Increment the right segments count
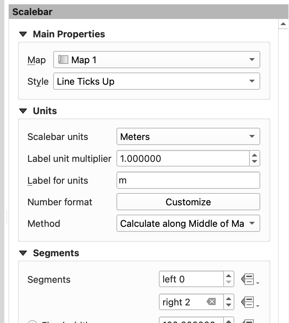289x323 pixels. click(x=229, y=299)
